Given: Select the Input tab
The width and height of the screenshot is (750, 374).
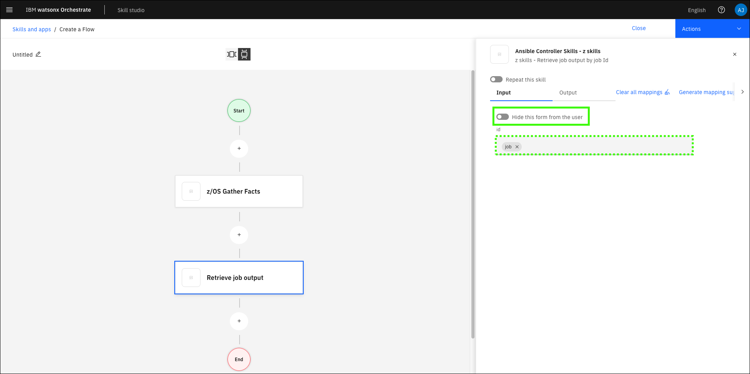Looking at the screenshot, I should pyautogui.click(x=503, y=93).
